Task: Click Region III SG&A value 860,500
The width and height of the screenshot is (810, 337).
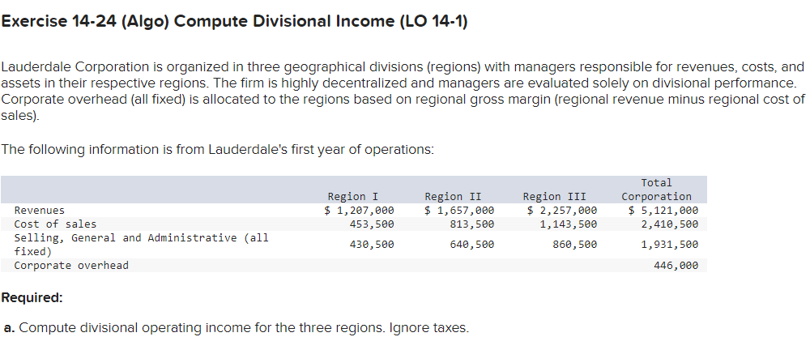Action: tap(575, 244)
